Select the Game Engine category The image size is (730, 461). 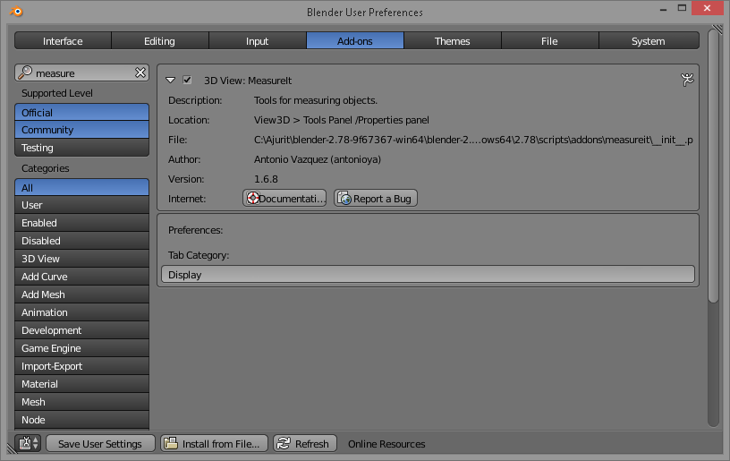[82, 348]
